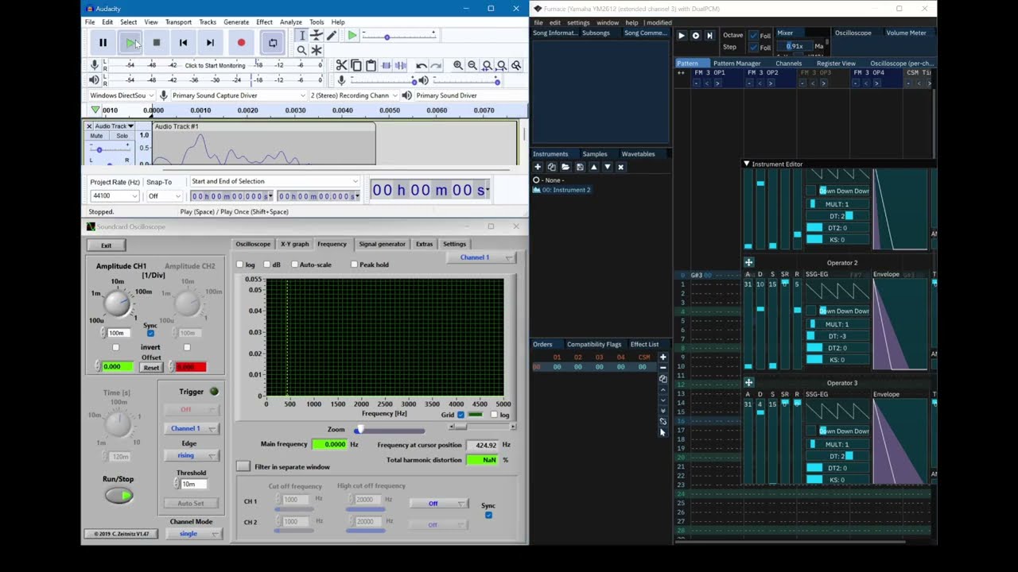Solo the Audacity audio track
The height and width of the screenshot is (572, 1018).
point(122,136)
